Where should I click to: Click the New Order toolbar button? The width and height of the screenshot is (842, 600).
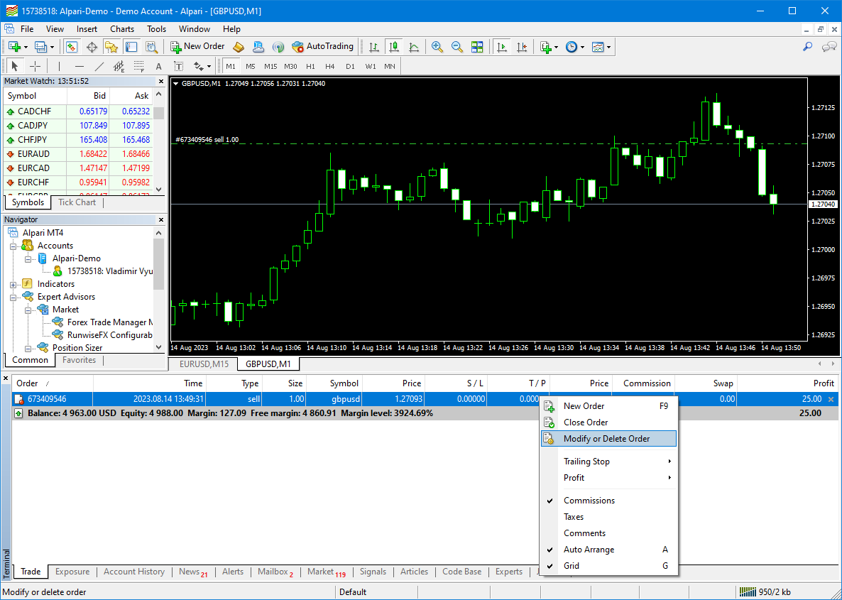(197, 47)
